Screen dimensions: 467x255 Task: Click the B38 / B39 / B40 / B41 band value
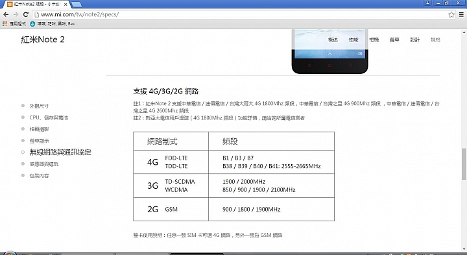[271, 166]
